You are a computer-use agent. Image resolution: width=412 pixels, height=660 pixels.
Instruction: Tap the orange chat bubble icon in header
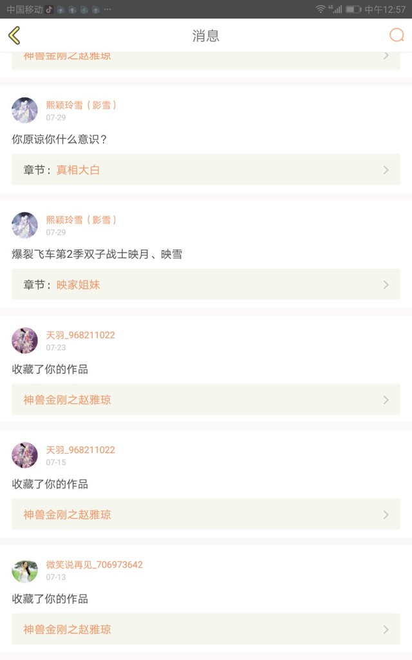tap(397, 35)
